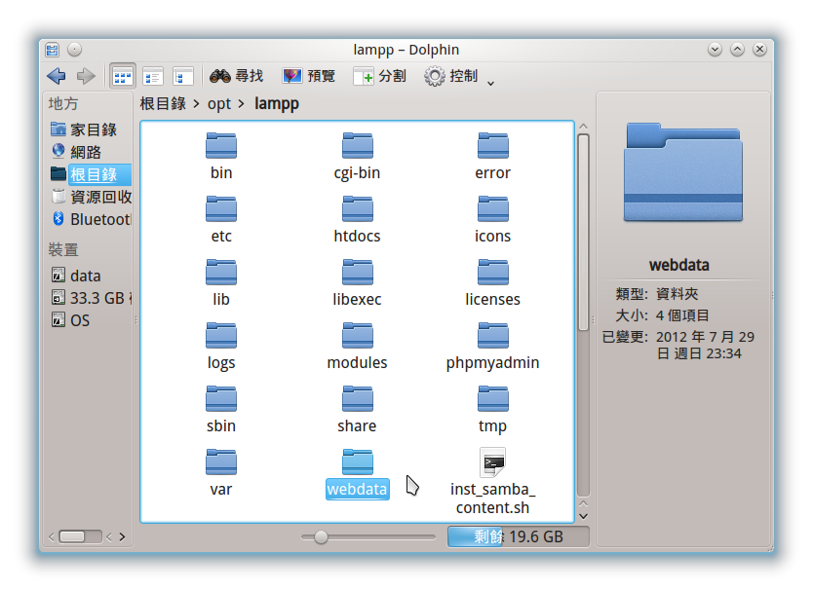Image resolution: width=813 pixels, height=591 pixels.
Task: Toggle 分割 split view
Action: click(x=379, y=76)
